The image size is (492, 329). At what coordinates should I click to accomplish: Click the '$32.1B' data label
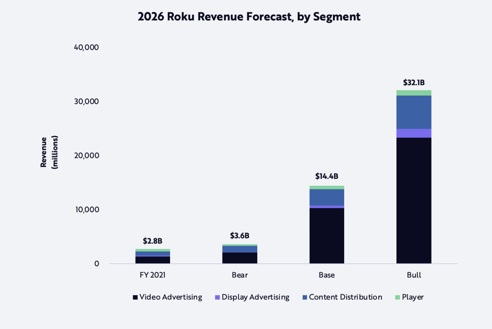414,83
